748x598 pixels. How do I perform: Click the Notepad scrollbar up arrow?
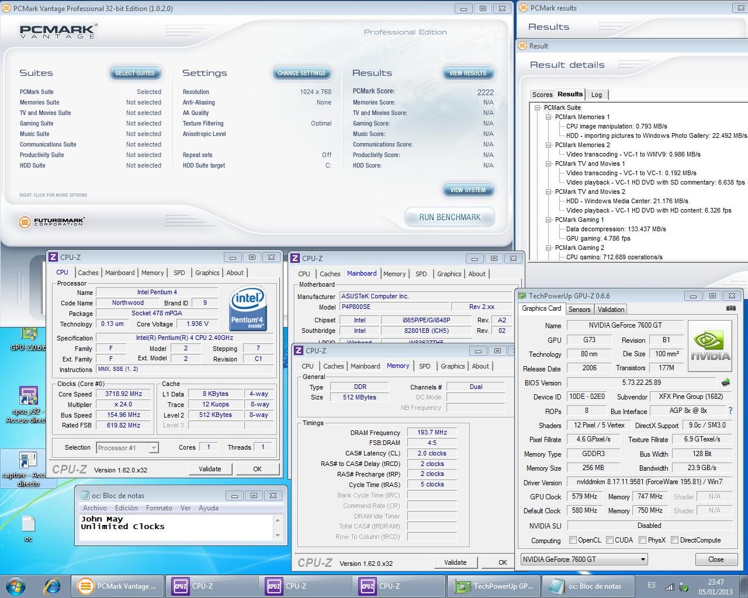278,520
